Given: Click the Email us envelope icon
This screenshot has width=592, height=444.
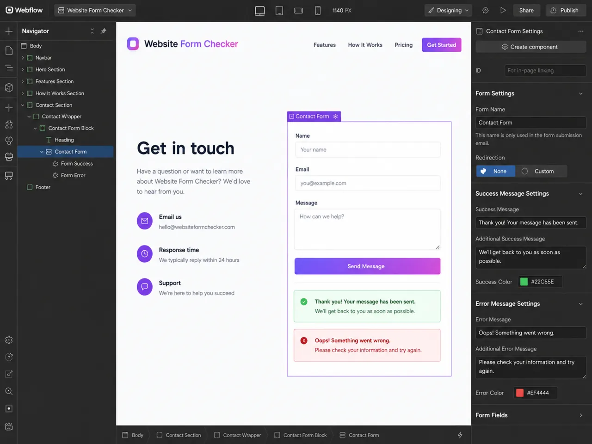Looking at the screenshot, I should pos(145,221).
